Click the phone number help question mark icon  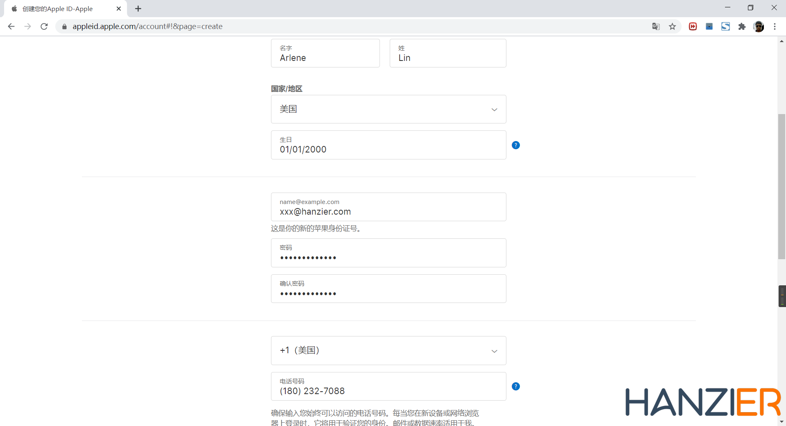click(516, 386)
